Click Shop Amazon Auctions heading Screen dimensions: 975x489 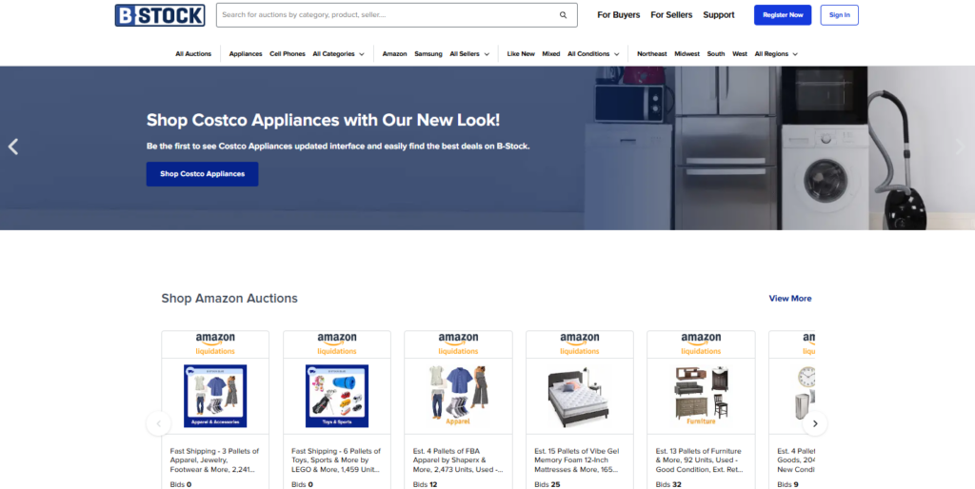pos(229,298)
